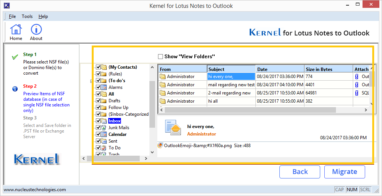This screenshot has height=196, width=382.
Task: Uncheck the Drafts folder checkbox
Action: click(98, 101)
